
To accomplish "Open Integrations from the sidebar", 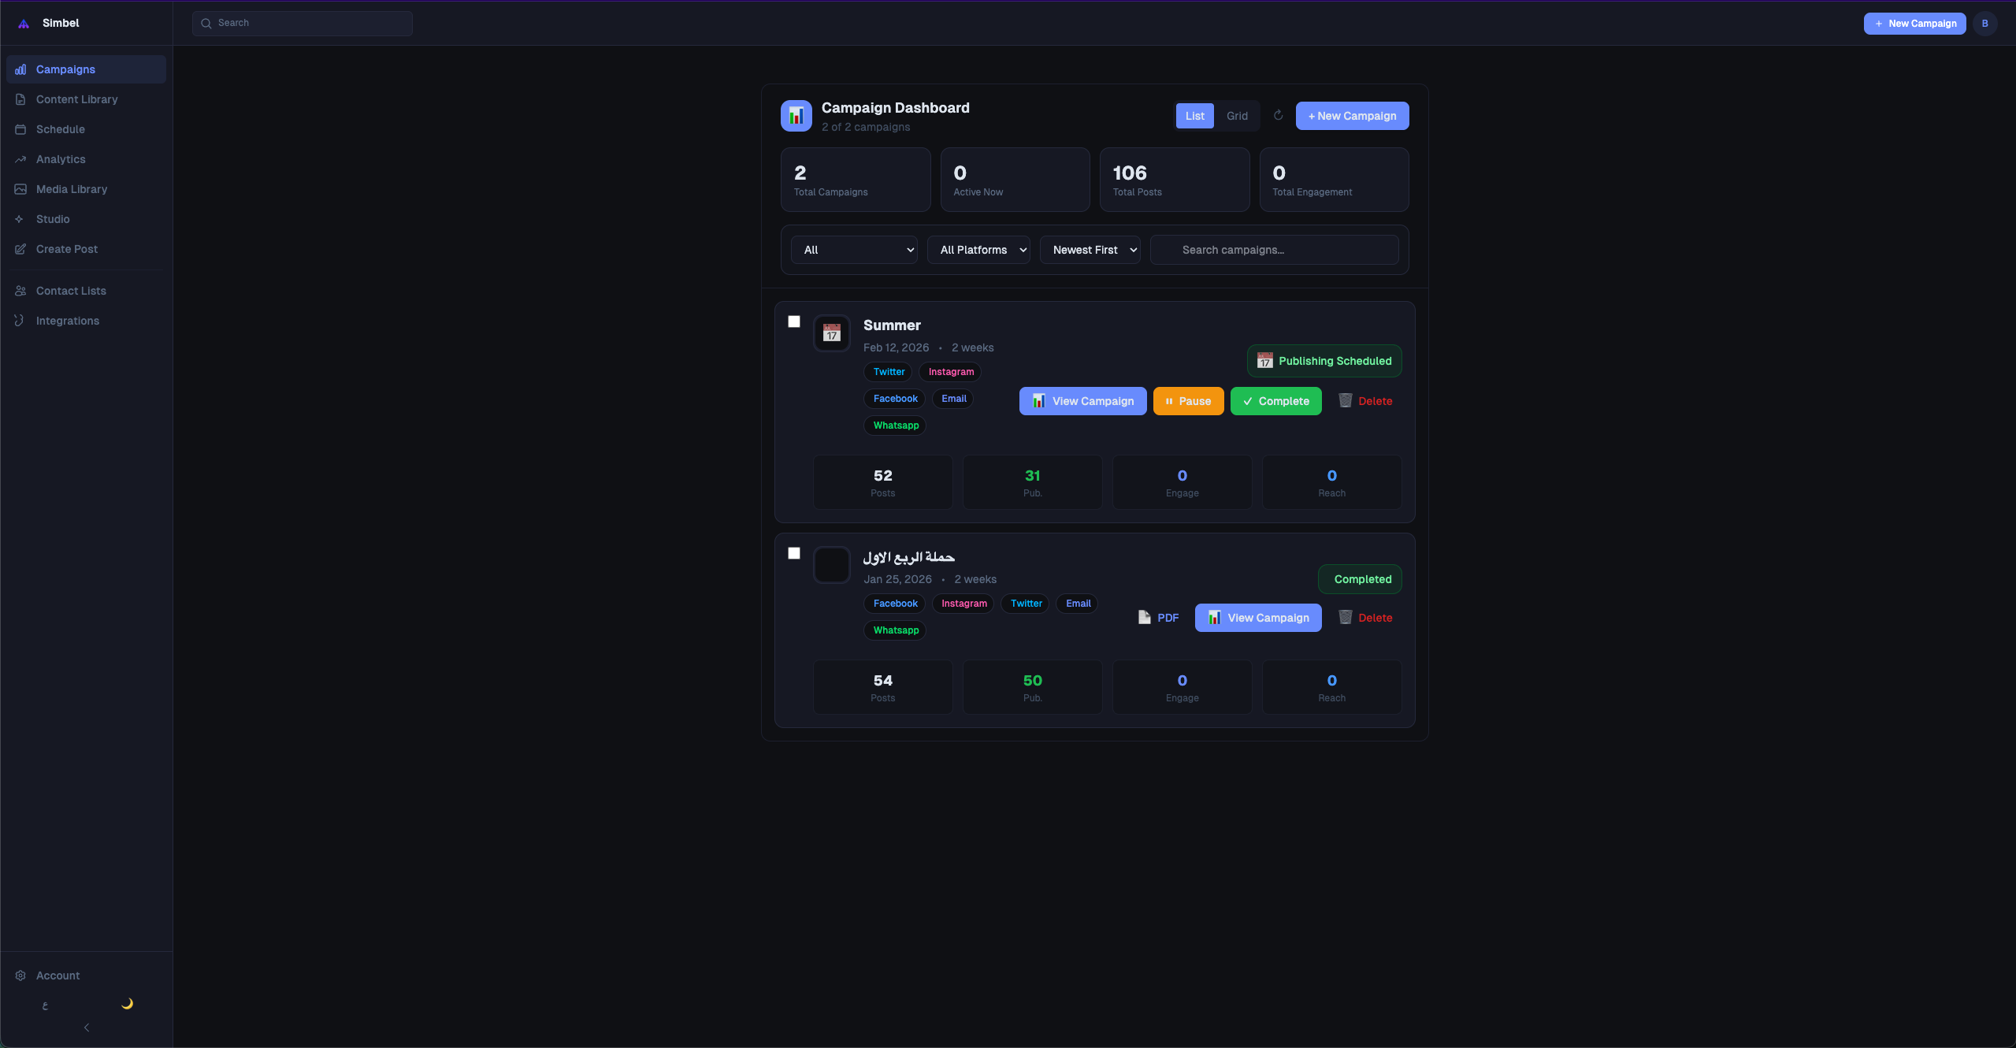I will [x=68, y=321].
